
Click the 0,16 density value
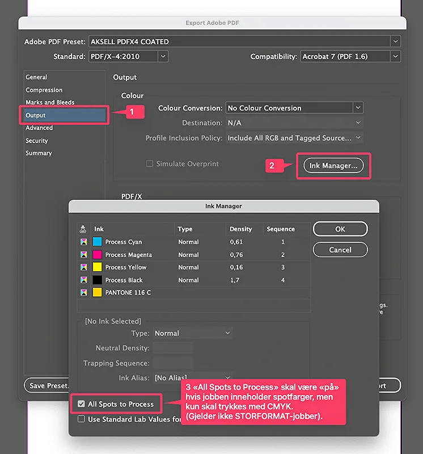click(x=236, y=267)
